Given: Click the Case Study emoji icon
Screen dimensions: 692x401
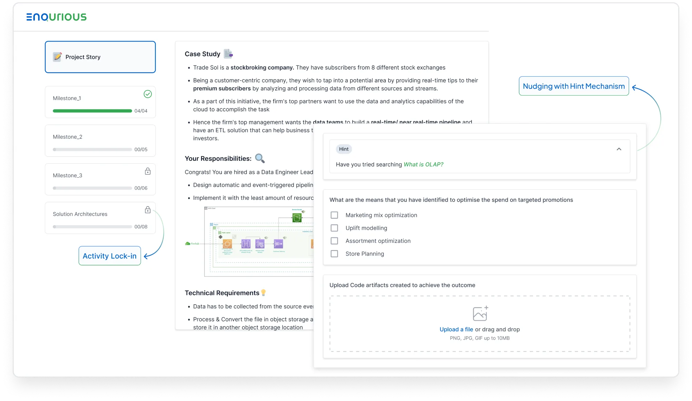Looking at the screenshot, I should [229, 53].
